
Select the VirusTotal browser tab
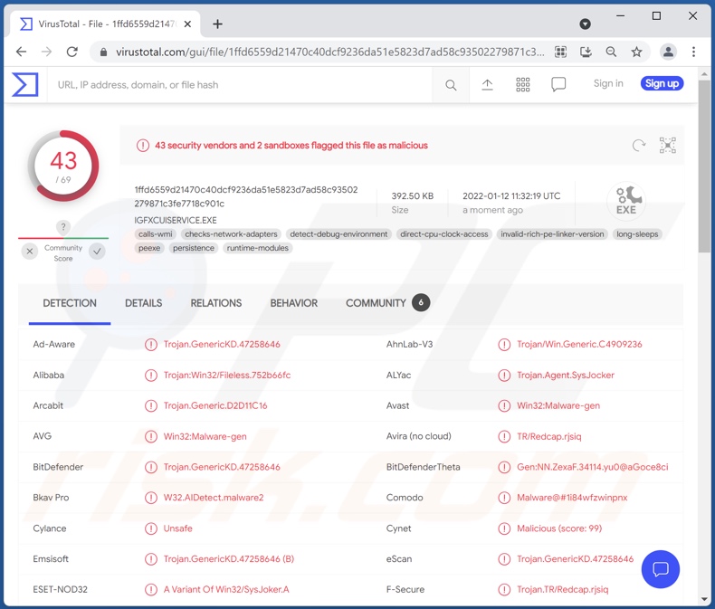[x=106, y=24]
